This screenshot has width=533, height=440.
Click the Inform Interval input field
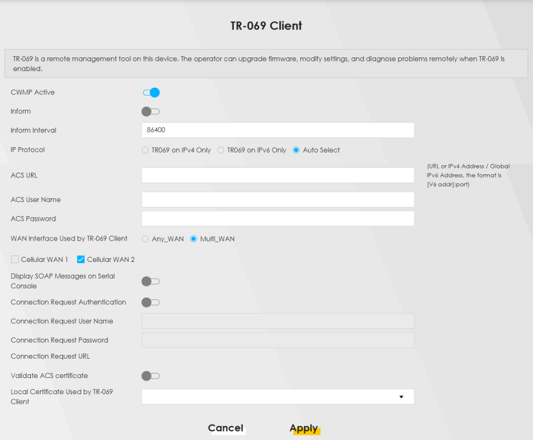point(277,130)
